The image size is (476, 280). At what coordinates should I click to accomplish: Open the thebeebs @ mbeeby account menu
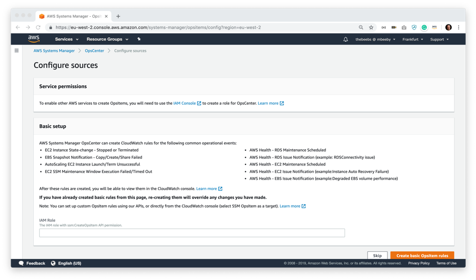click(375, 39)
